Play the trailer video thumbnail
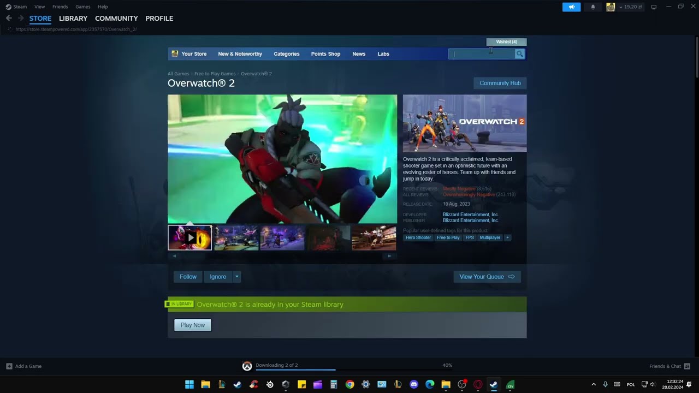 [189, 238]
